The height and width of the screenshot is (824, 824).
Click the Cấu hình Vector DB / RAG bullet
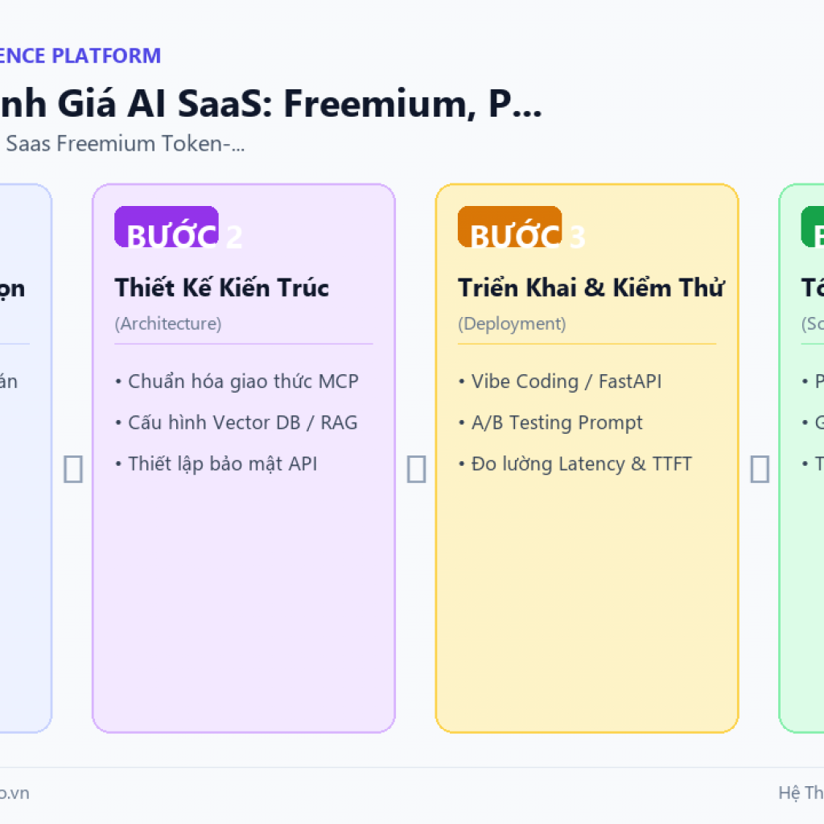click(x=237, y=422)
